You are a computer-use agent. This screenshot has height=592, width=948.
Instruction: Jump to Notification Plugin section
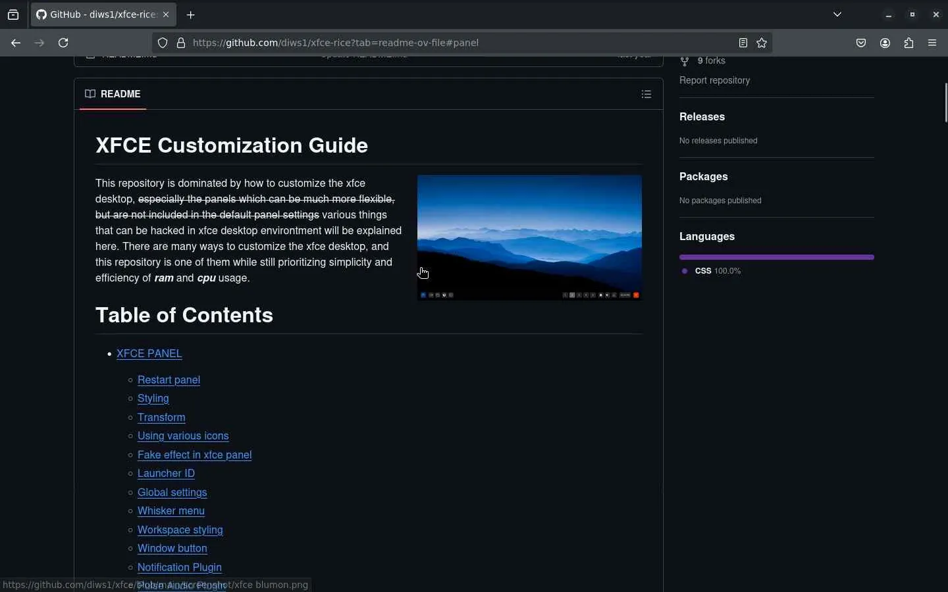coord(180,567)
